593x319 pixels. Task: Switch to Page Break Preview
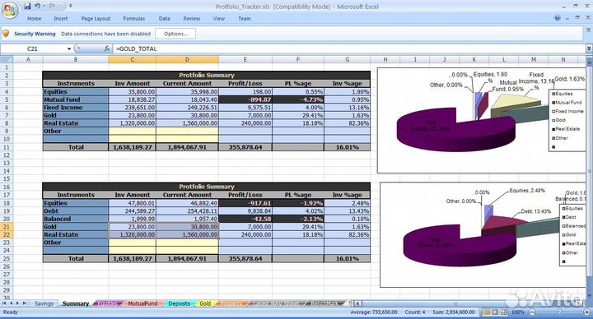click(504, 312)
